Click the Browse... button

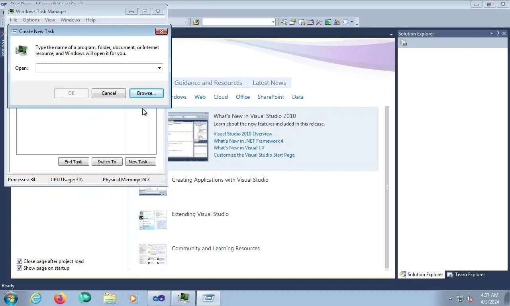coord(146,93)
